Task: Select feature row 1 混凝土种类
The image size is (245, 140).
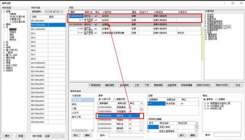Action: coord(171,127)
